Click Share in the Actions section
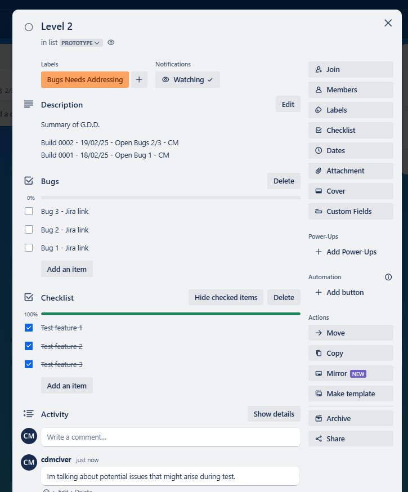Screen dimensions: 408x492 point(350,439)
